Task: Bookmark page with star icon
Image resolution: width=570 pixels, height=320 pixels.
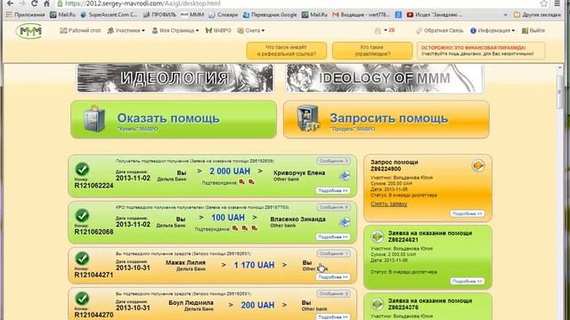Action: tap(543, 4)
